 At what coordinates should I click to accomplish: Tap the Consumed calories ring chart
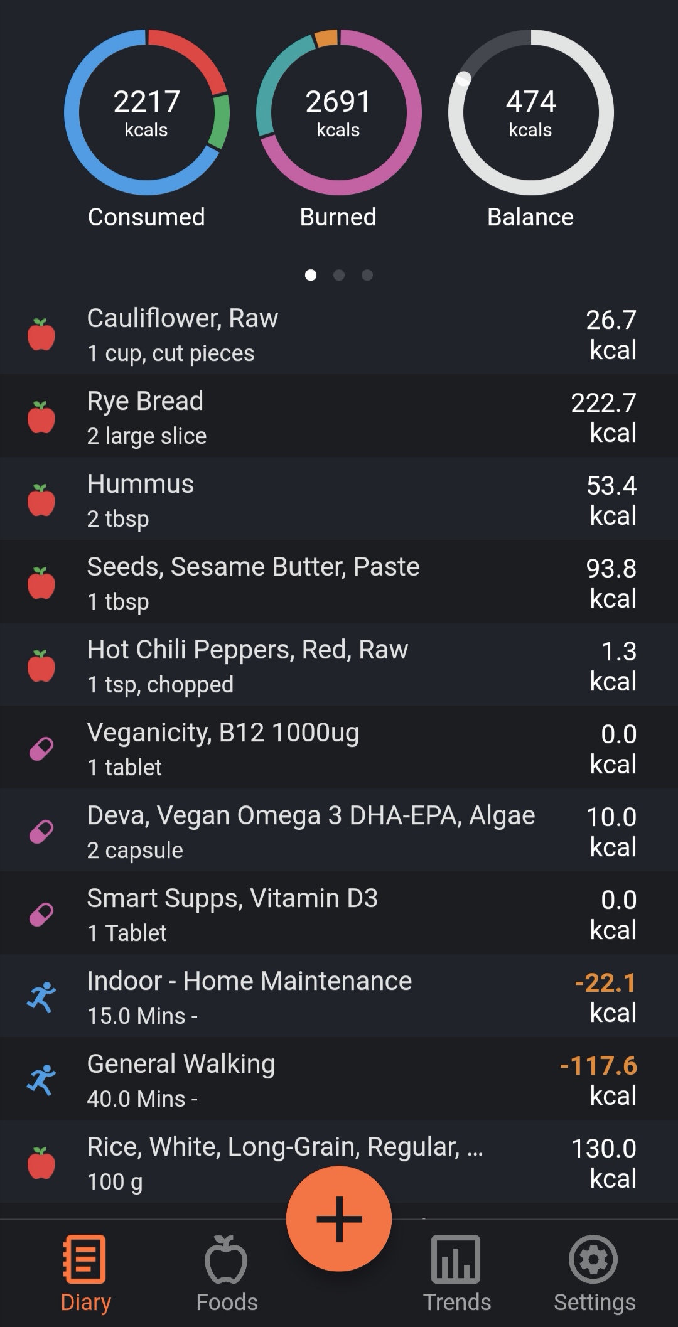[x=147, y=113]
